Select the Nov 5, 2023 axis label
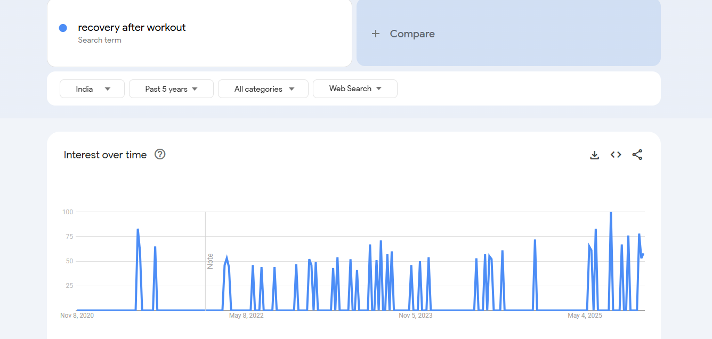 pos(416,316)
